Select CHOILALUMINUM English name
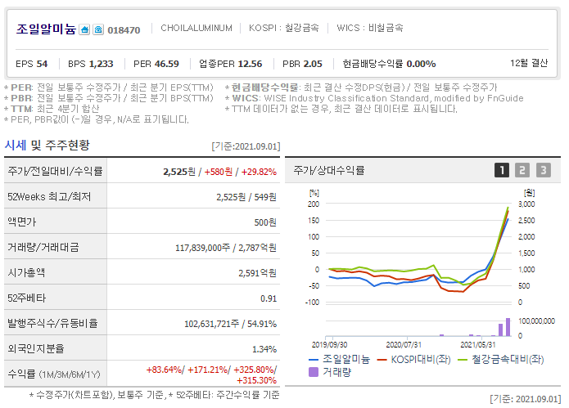The image size is (569, 408). coord(196,28)
